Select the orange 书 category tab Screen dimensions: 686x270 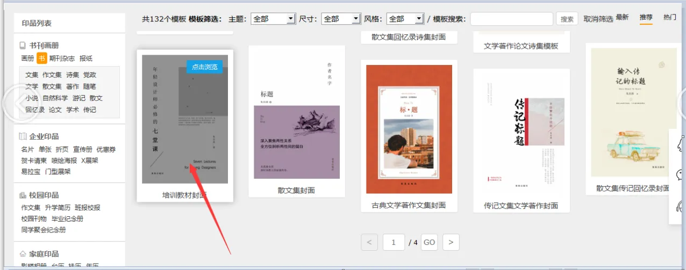click(41, 59)
